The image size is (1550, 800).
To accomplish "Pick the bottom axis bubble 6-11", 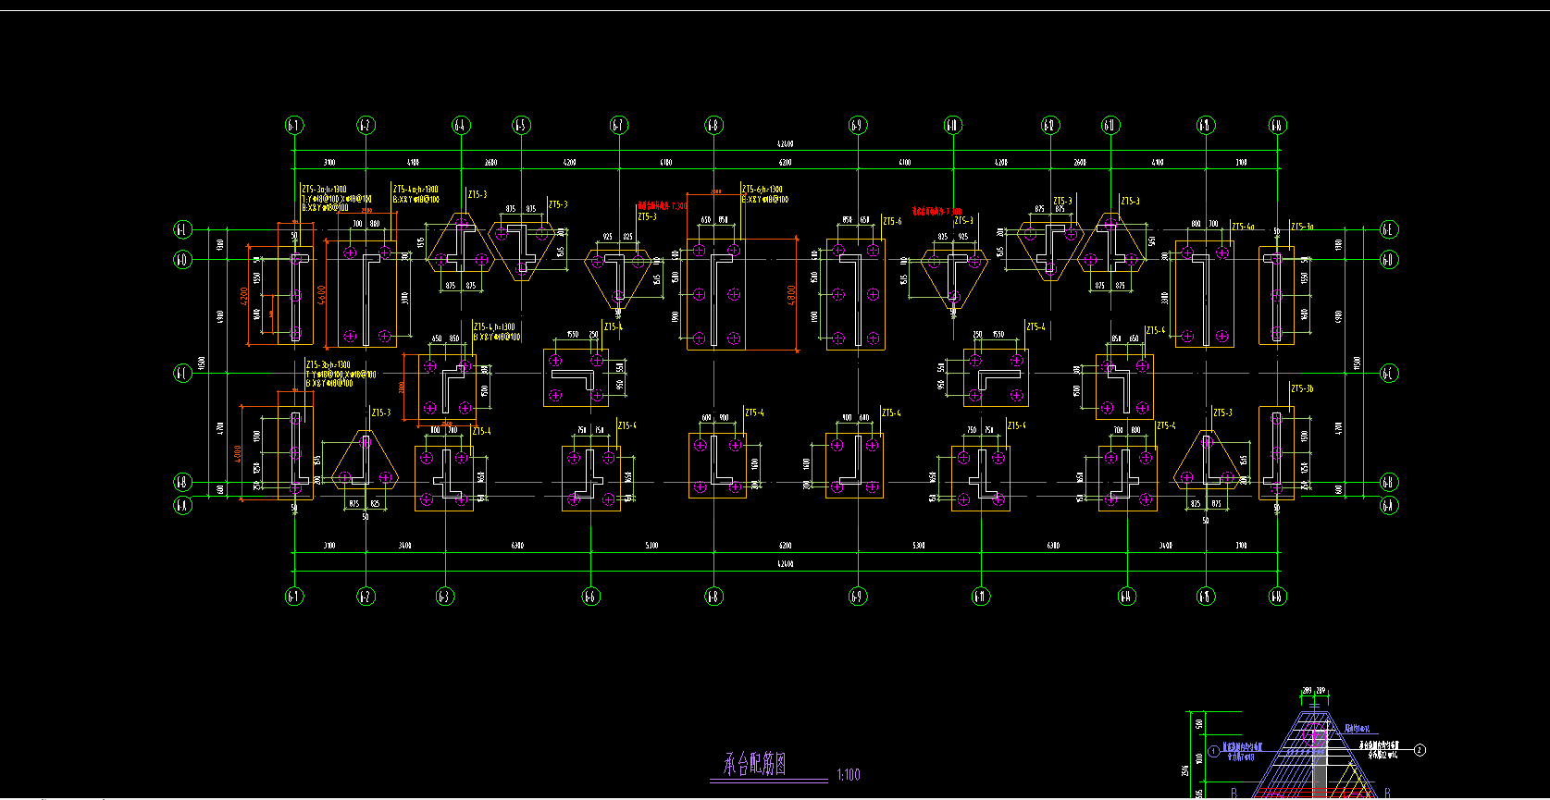I will (981, 597).
